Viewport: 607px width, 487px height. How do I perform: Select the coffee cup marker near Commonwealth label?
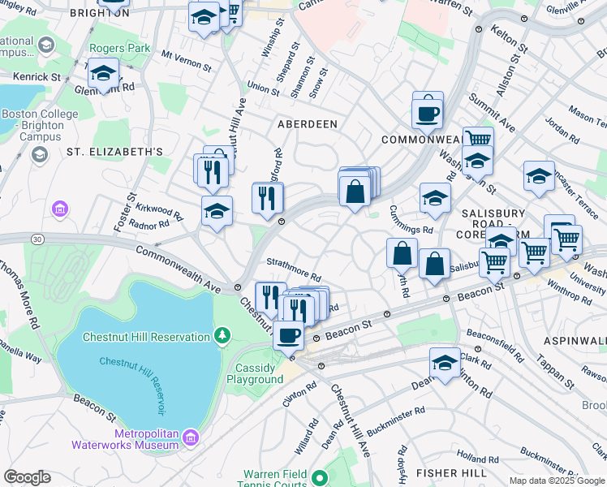point(428,116)
